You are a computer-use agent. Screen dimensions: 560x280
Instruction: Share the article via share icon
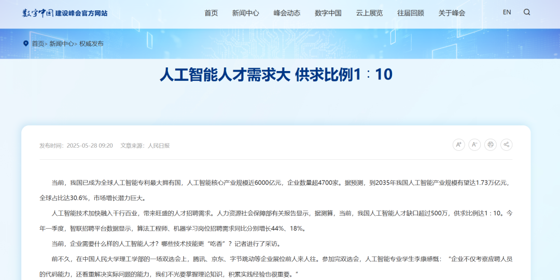coord(506,145)
